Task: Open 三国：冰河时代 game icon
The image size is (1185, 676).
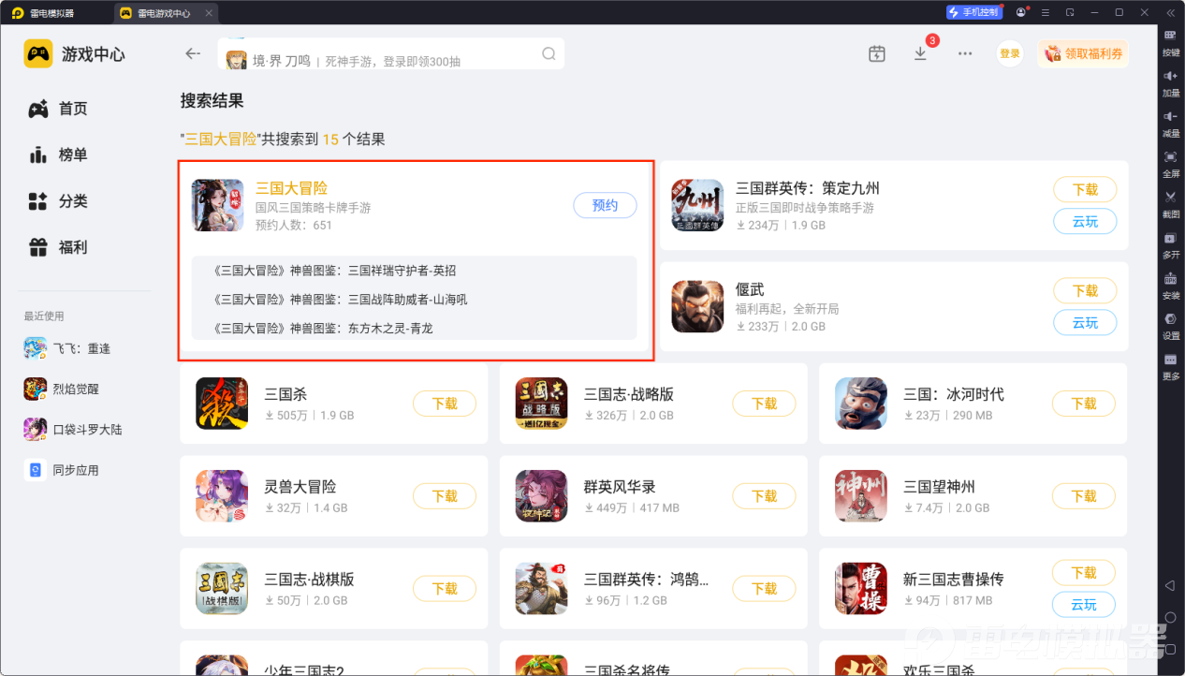Action: pyautogui.click(x=861, y=404)
